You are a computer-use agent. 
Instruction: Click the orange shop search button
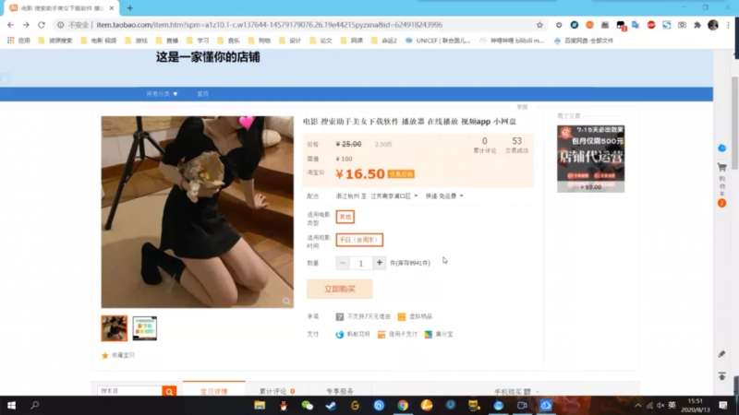click(x=169, y=391)
